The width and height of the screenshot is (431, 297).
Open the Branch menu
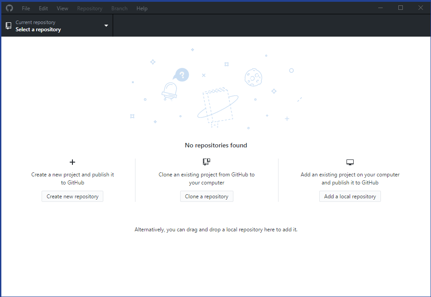coord(119,8)
